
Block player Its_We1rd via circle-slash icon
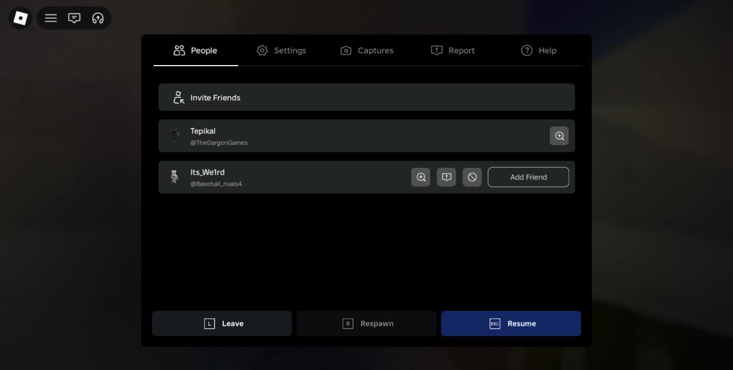(472, 177)
